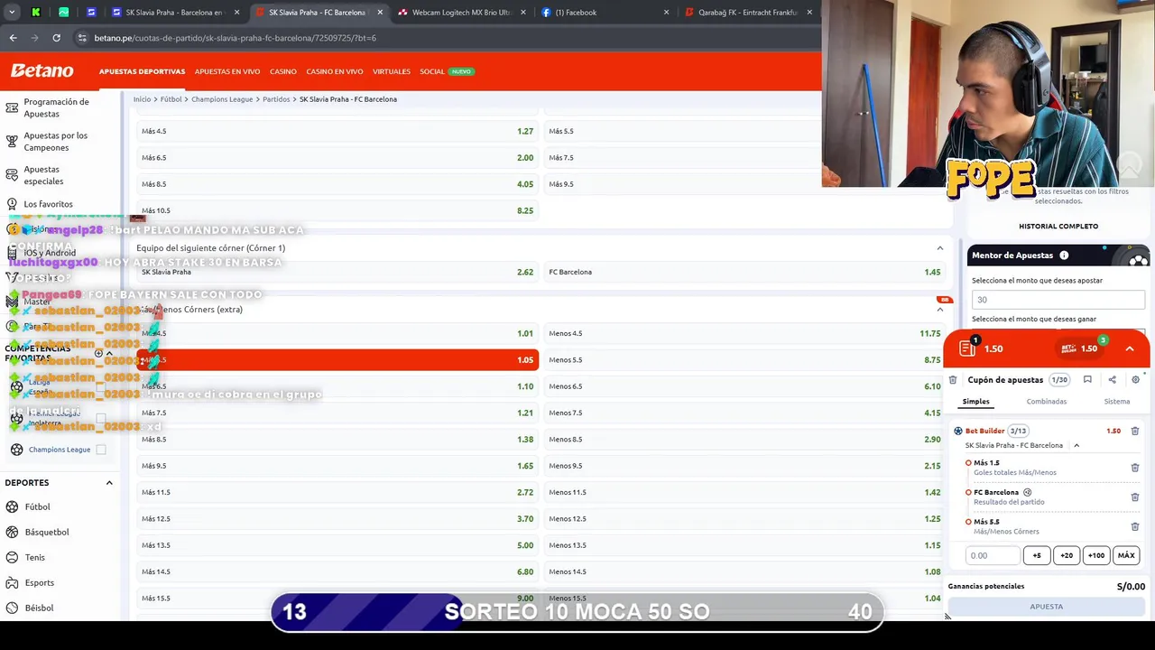Select Más 10.5 odds 8.25

(337, 210)
